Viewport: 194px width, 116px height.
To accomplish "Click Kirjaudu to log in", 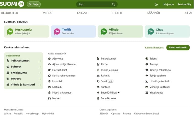I will point(168,5).
